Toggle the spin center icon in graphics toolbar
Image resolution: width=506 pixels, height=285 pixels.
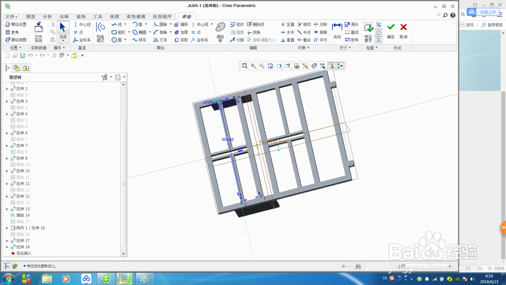[x=340, y=66]
